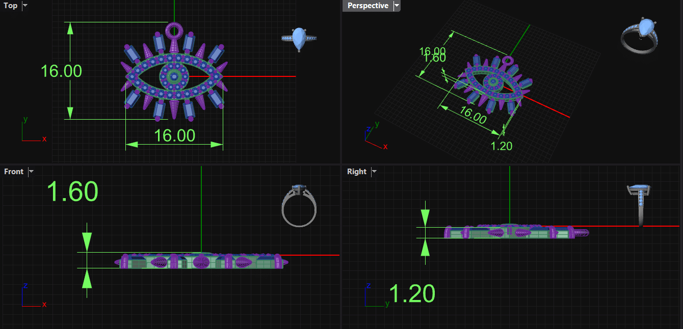Open the Front viewport dropdown arrow

[x=31, y=172]
